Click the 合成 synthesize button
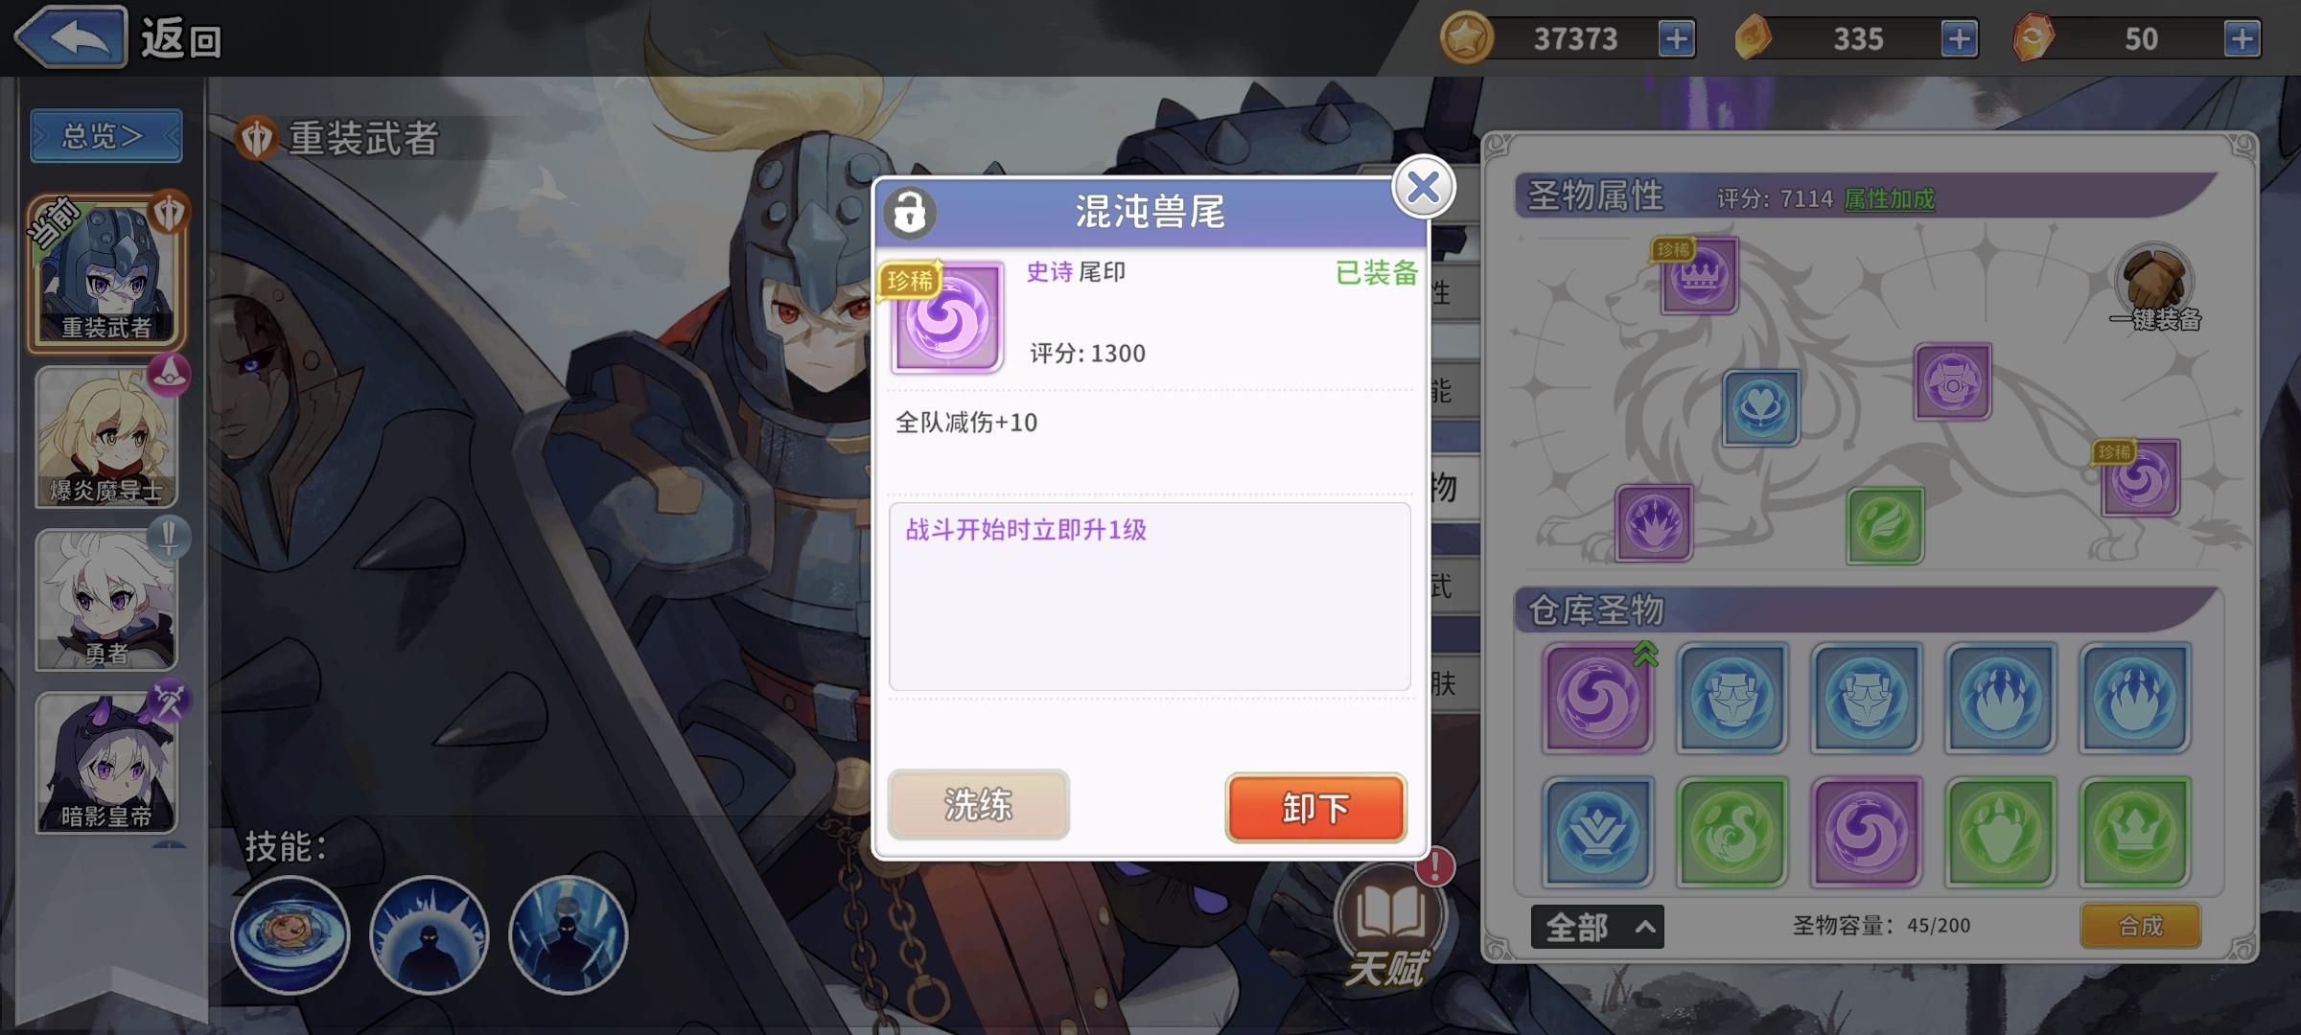 point(2140,926)
